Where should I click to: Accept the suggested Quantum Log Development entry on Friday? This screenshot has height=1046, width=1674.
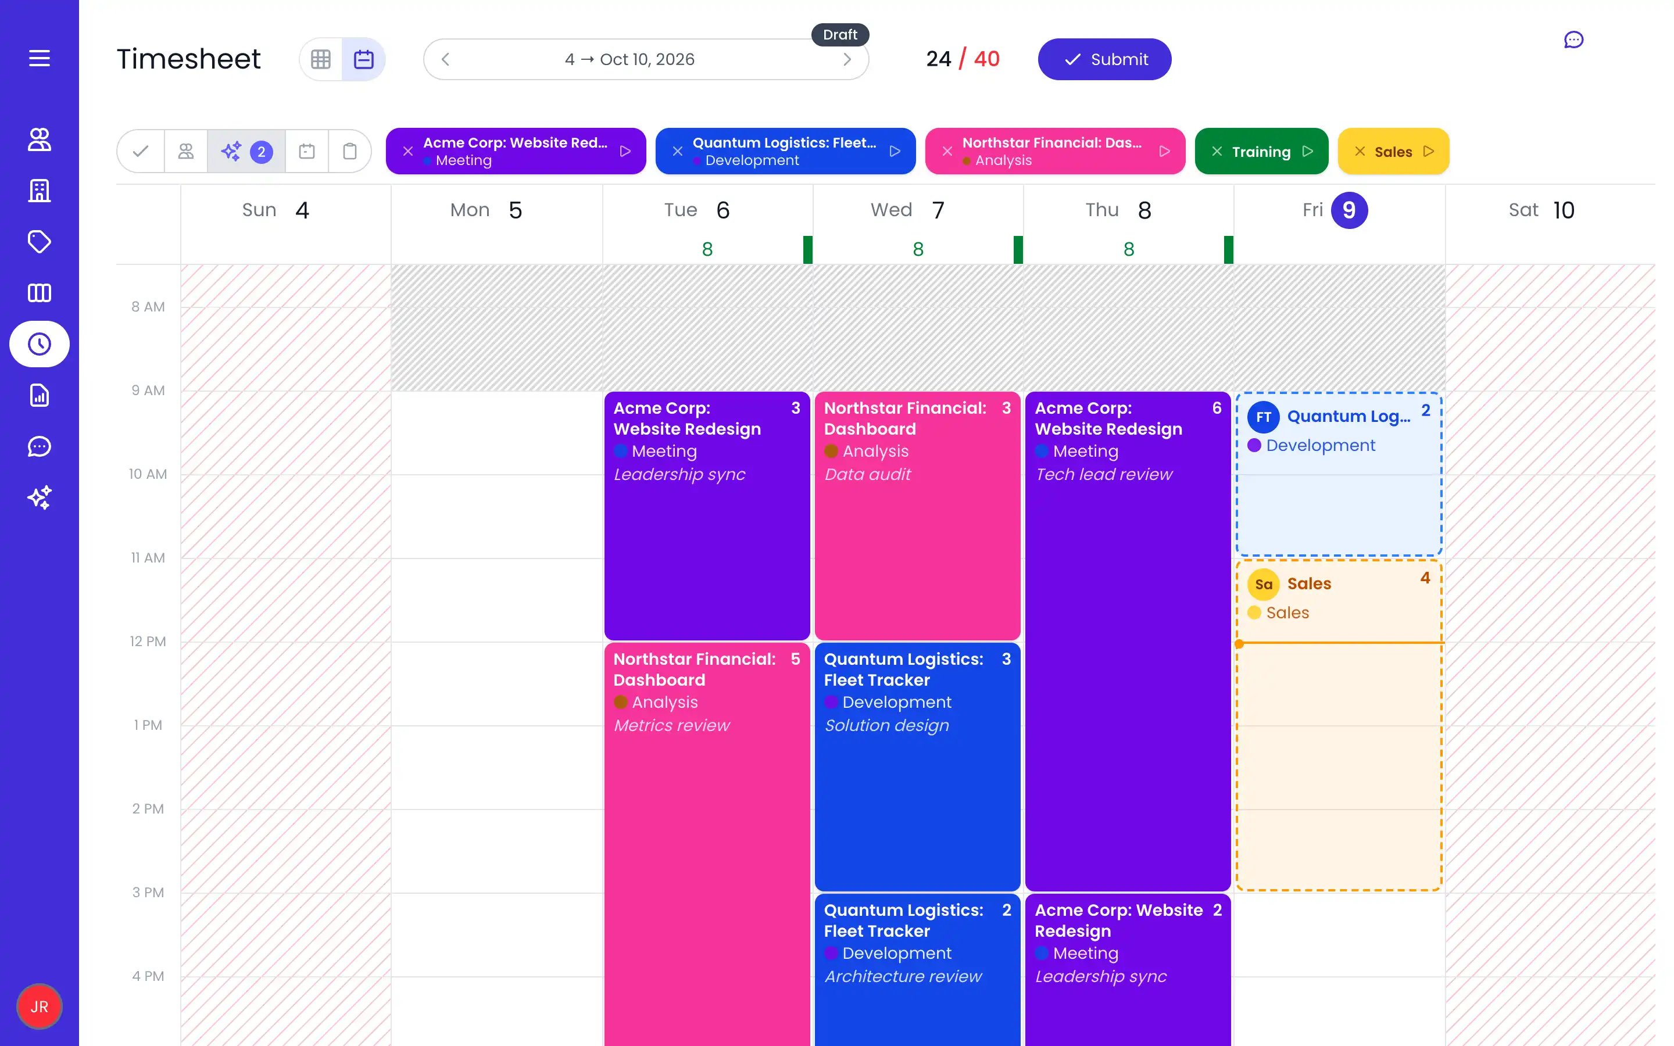(x=1339, y=474)
